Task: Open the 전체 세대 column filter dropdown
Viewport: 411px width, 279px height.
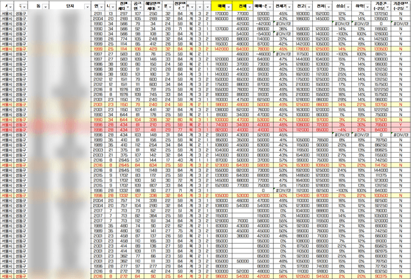Action: click(128, 7)
